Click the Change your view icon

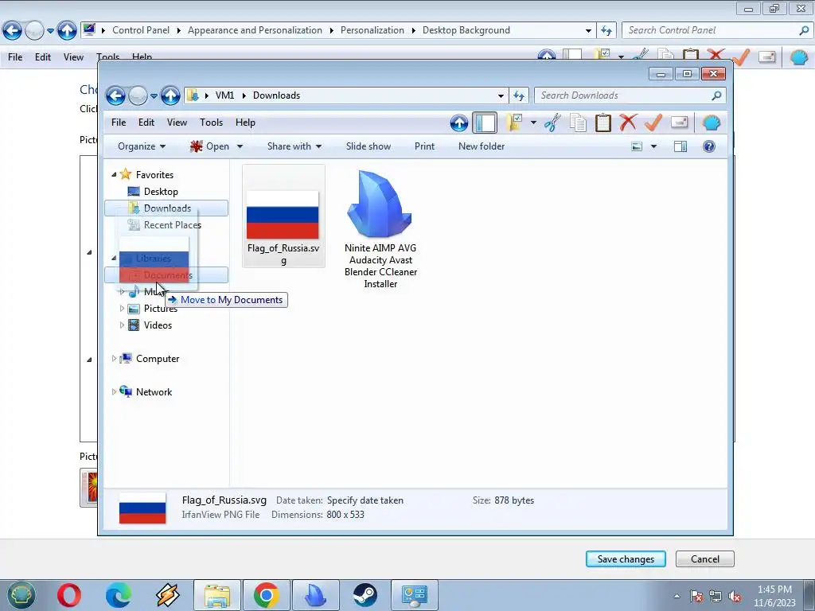[637, 146]
